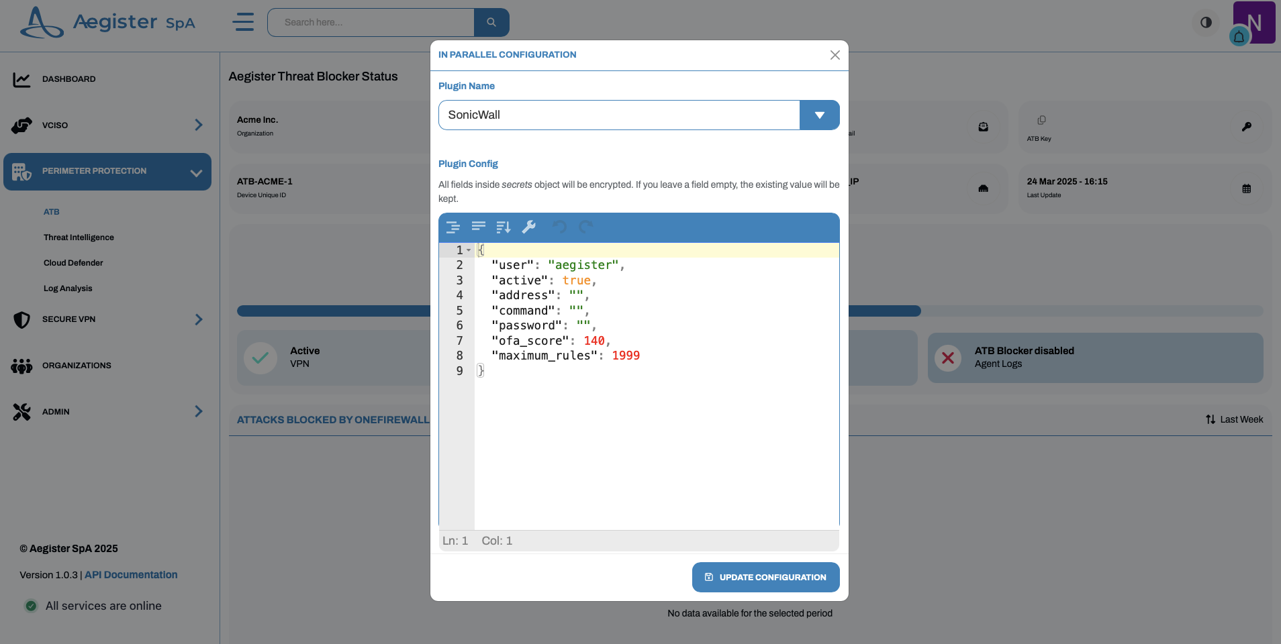This screenshot has width=1281, height=644.
Task: Open the Admin menu item
Action: click(56, 412)
